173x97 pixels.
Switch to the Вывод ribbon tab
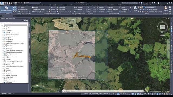coord(52,5)
